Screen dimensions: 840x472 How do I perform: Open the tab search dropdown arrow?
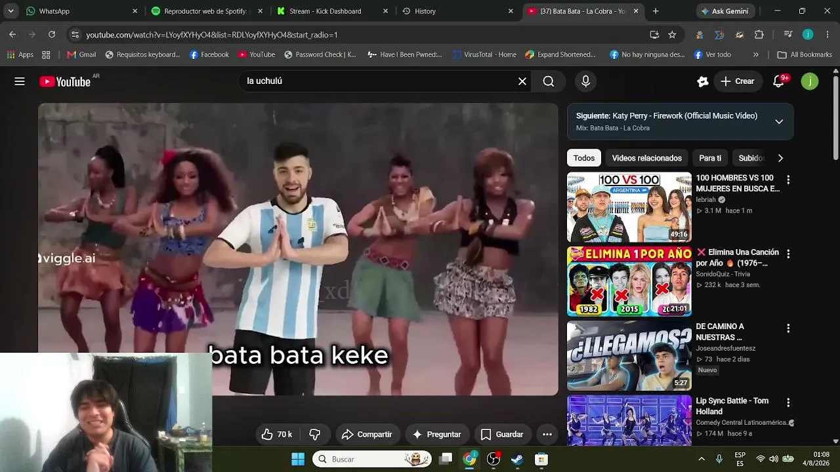tap(10, 11)
